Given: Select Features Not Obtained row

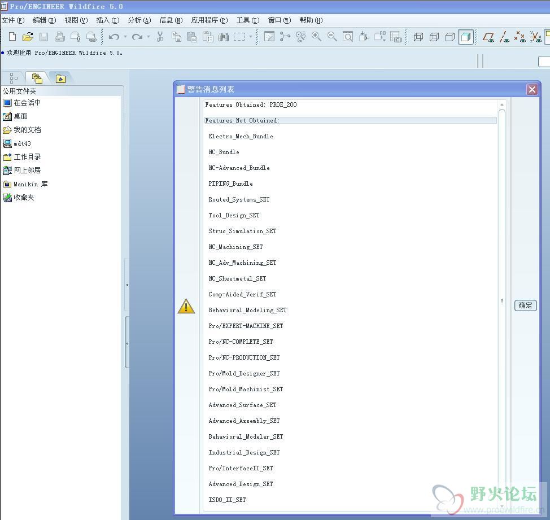Looking at the screenshot, I should [351, 120].
